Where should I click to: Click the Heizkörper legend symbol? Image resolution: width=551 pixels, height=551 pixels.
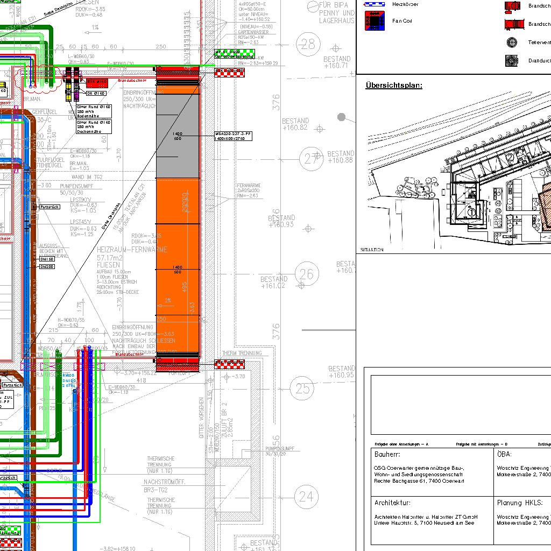(375, 3)
